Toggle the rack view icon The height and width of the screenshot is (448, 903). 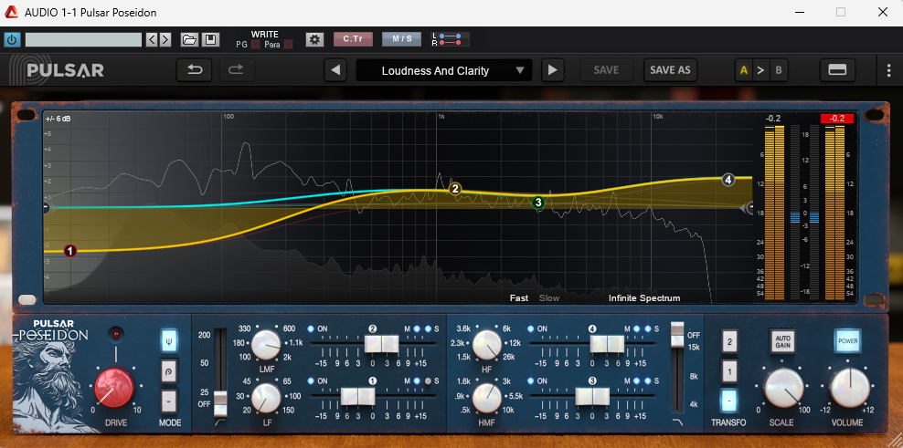click(837, 70)
